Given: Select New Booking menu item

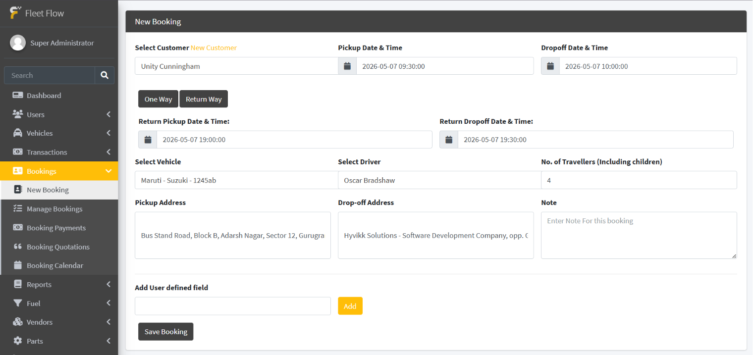Looking at the screenshot, I should click(x=59, y=190).
